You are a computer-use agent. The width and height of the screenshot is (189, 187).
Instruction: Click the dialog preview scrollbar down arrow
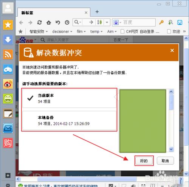point(171,149)
